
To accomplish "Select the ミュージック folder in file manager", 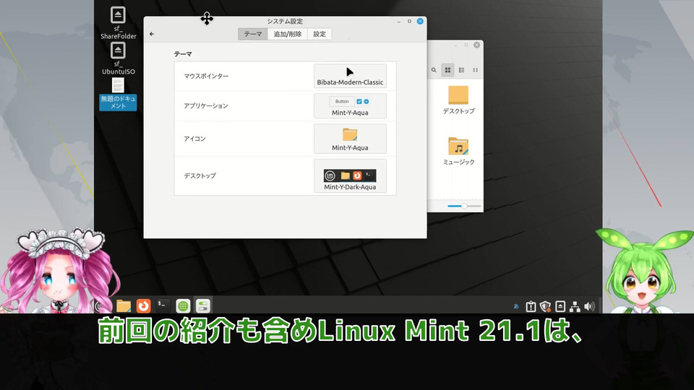I will (458, 151).
